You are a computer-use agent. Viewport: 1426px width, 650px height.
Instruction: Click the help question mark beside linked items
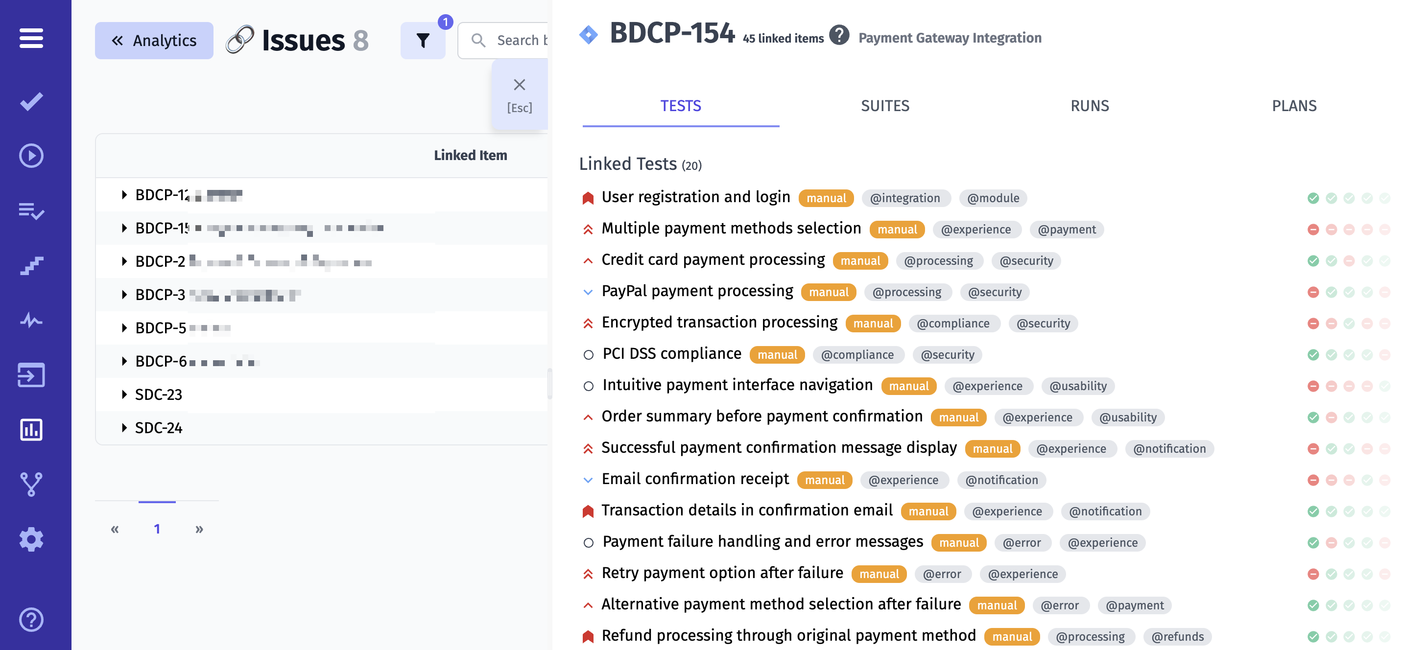tap(839, 36)
